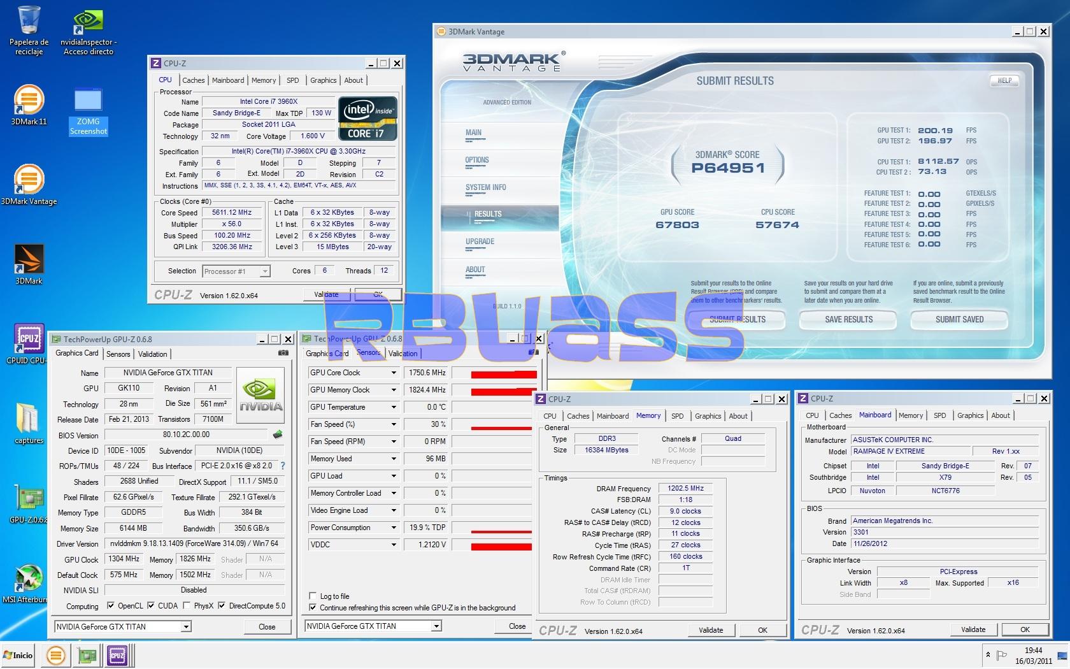The height and width of the screenshot is (669, 1070).
Task: Show hidden tray icons arrow
Action: pyautogui.click(x=988, y=655)
